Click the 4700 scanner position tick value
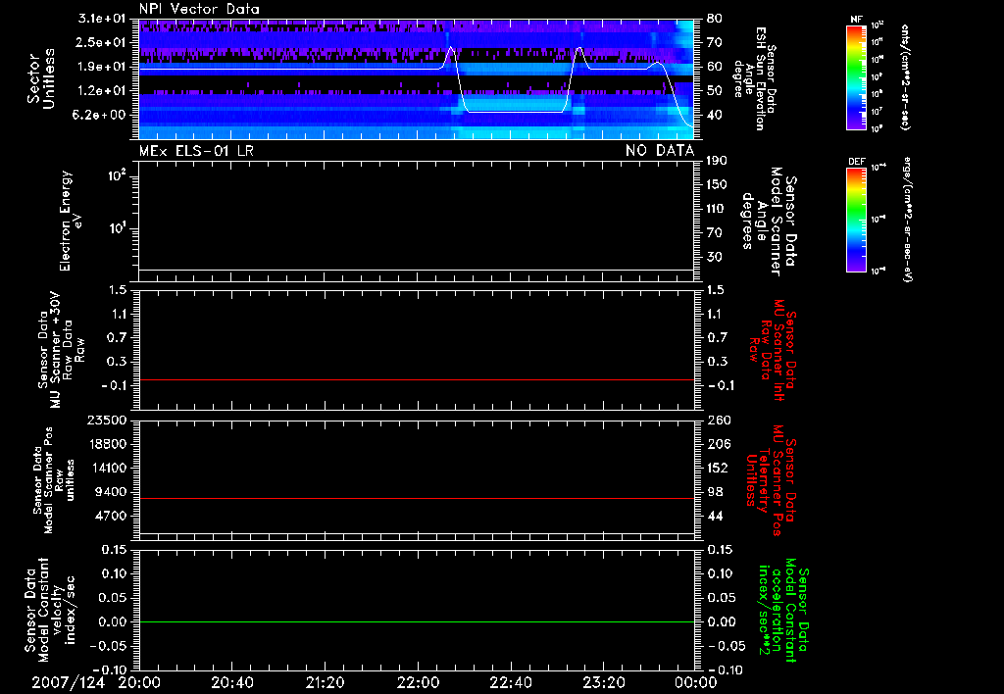The image size is (1004, 694). [x=110, y=516]
